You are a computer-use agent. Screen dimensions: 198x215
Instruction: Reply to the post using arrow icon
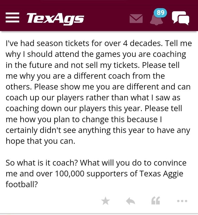click(x=130, y=201)
